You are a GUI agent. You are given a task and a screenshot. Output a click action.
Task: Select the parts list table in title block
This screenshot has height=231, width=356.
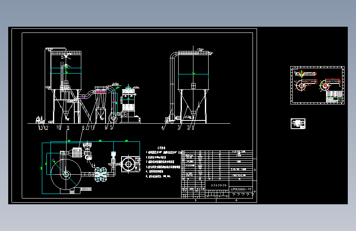tap(217, 165)
